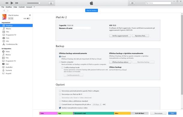Click the iPad di Andrea button
Screen dimensions: 183x117
(x=91, y=10)
